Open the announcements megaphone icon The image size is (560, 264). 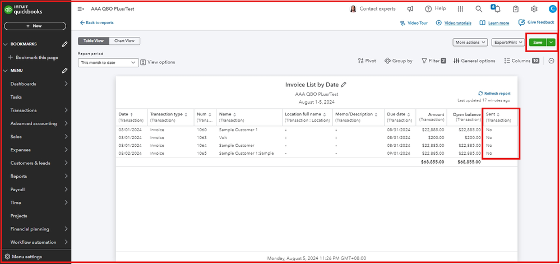[x=411, y=9]
